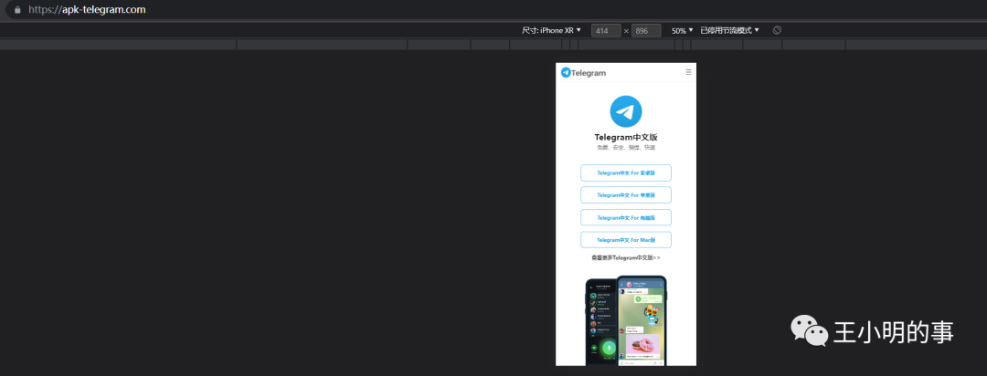Click the large blue Telegram paper-plane logo

point(626,112)
